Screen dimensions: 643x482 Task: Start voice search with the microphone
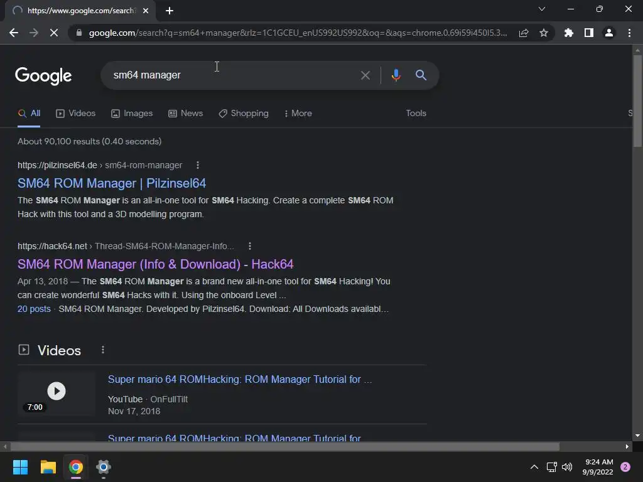click(396, 75)
